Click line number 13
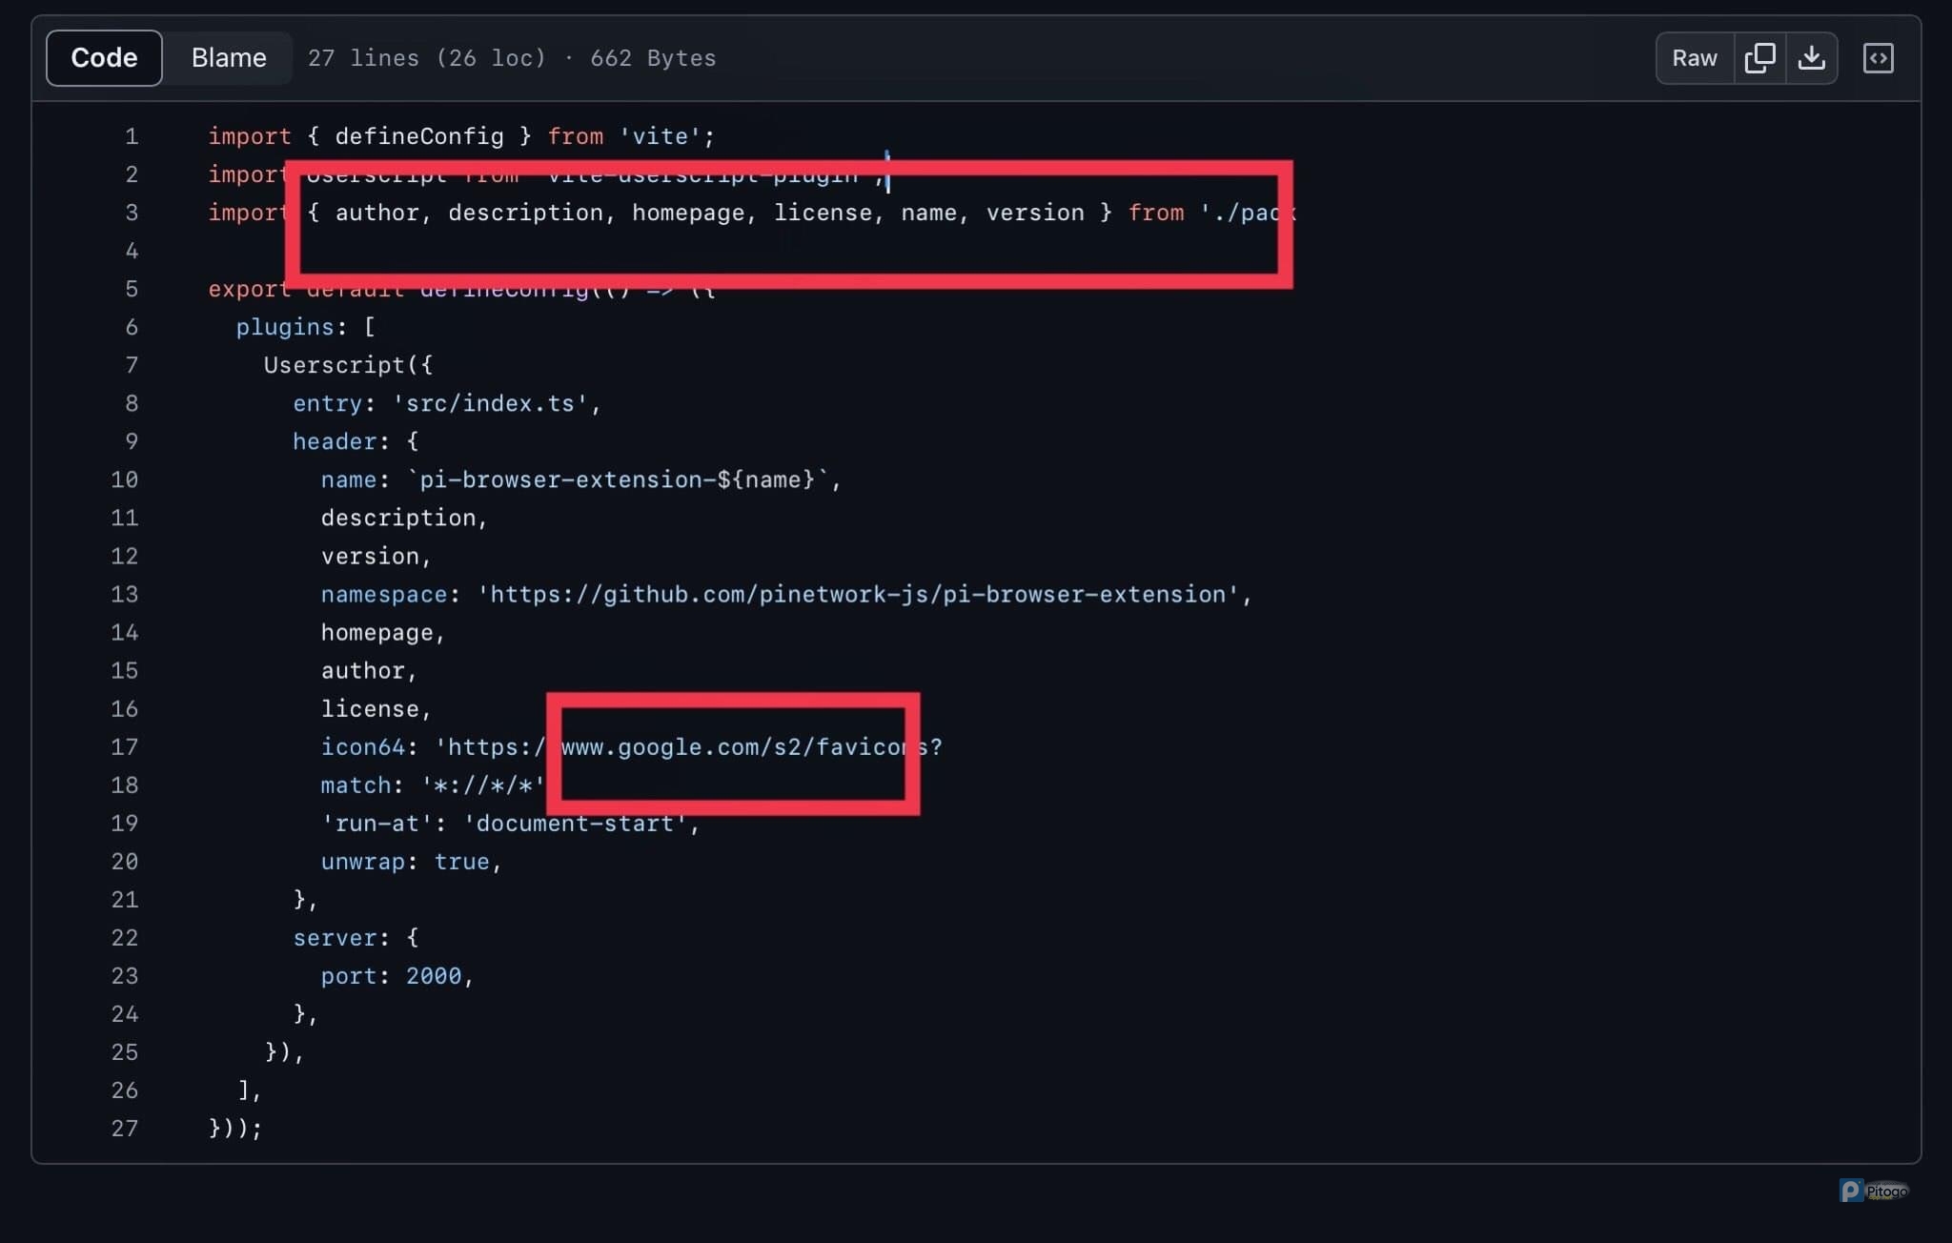Screen dimensions: 1952x1243 [125, 594]
